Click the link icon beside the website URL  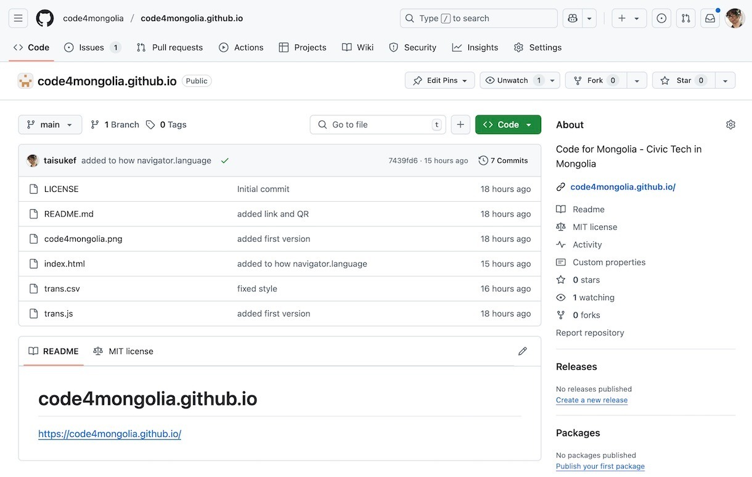[x=561, y=187]
